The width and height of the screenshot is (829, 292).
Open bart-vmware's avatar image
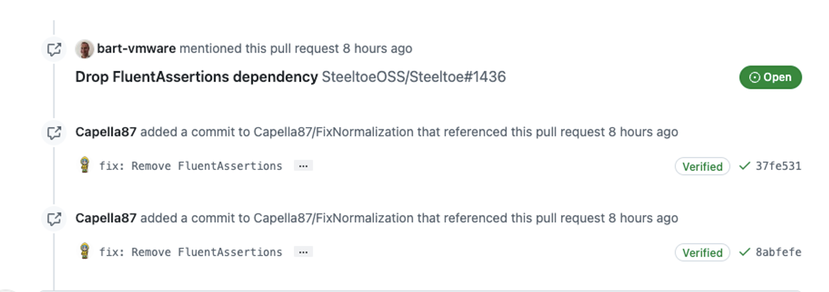tap(84, 49)
